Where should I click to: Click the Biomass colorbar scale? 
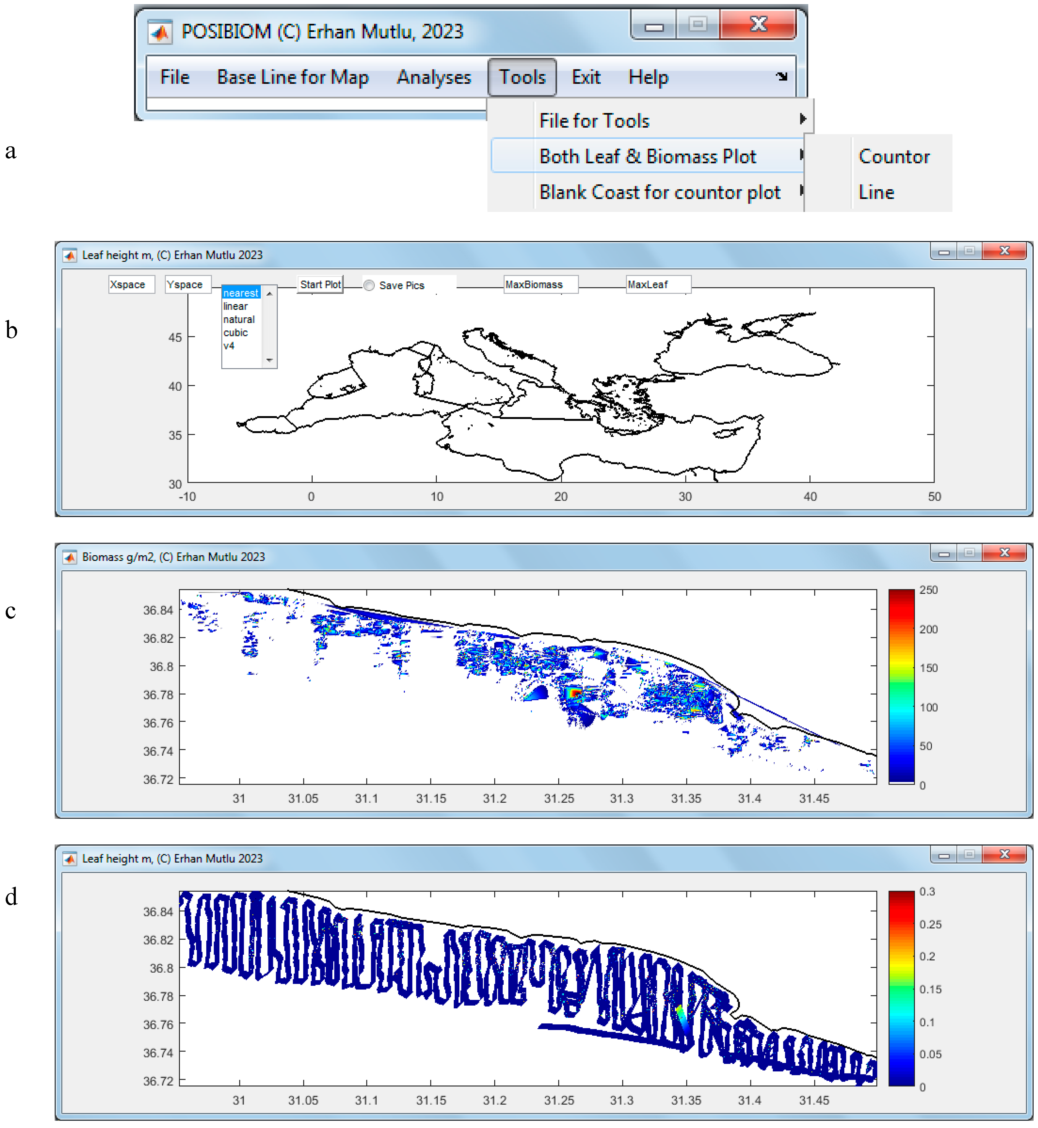pyautogui.click(x=902, y=686)
